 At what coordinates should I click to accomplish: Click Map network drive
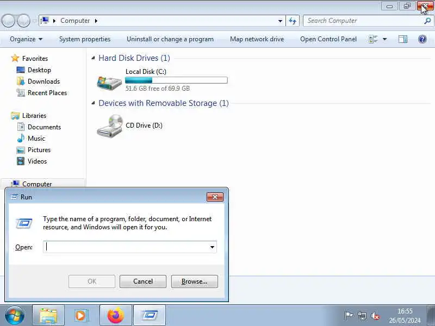coord(257,39)
